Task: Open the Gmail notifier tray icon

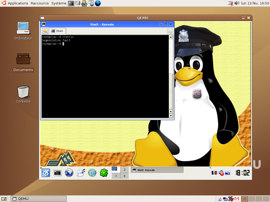Action: [237, 199]
